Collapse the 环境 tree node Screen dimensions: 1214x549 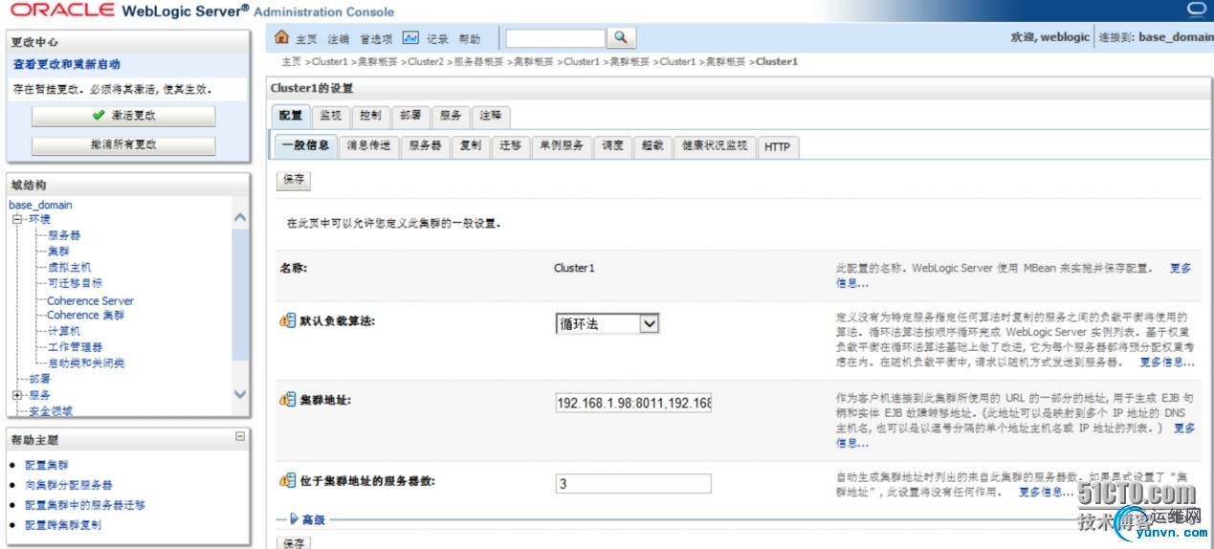(x=16, y=219)
